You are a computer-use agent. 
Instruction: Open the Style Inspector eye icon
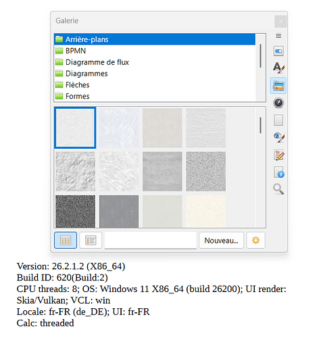[x=279, y=137]
